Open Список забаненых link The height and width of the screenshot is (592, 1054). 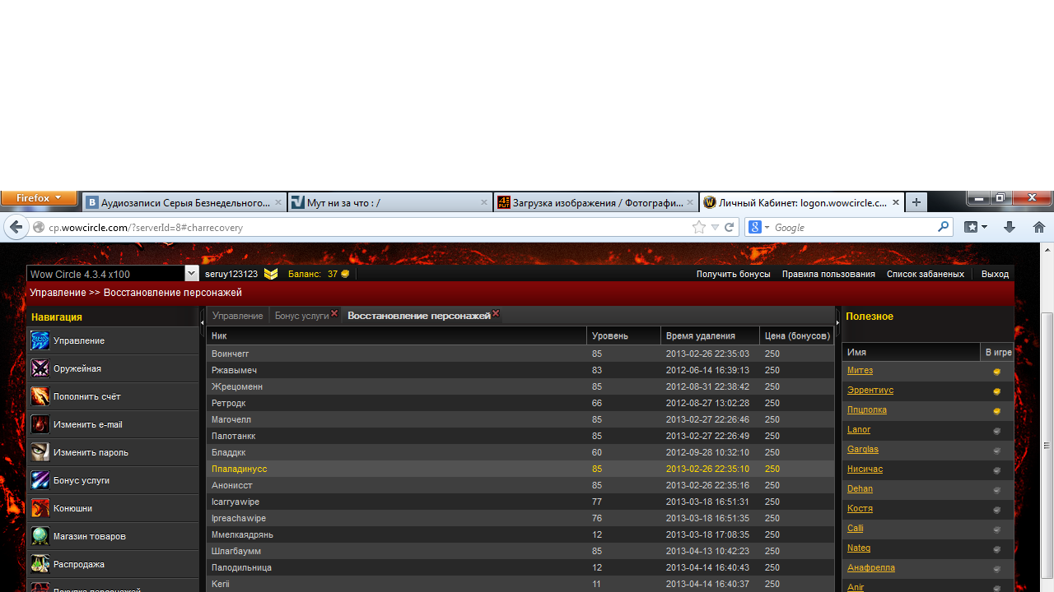tap(926, 274)
